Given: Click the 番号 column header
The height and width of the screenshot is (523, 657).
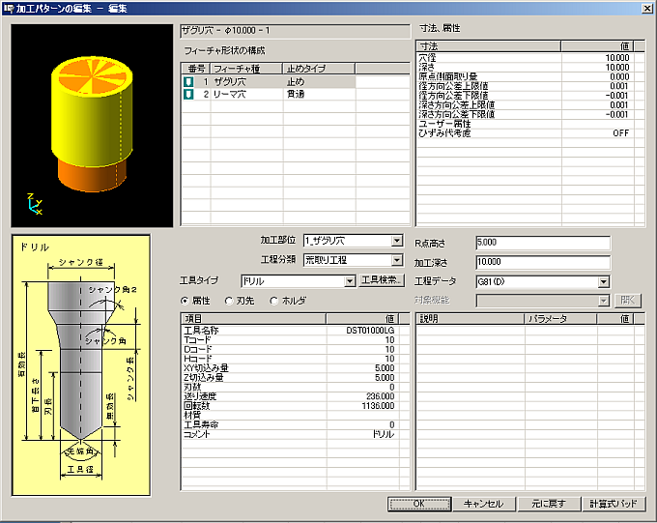Looking at the screenshot, I should point(196,69).
